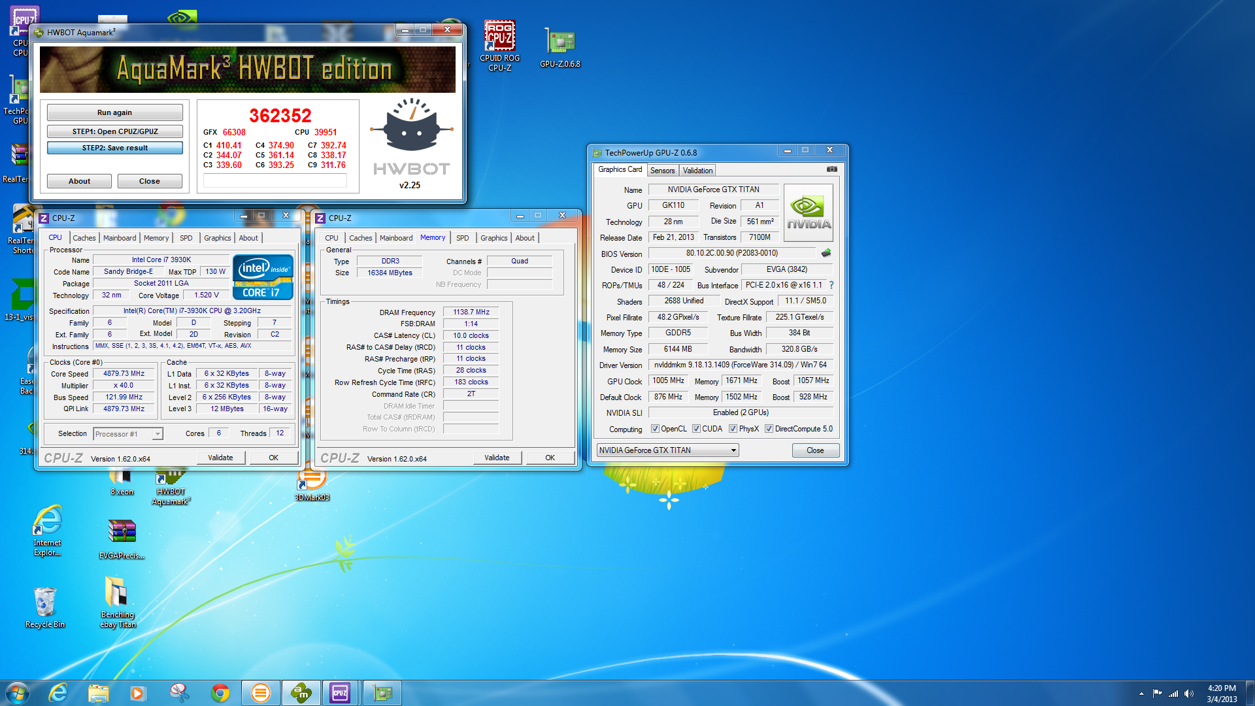Toggle the OpenCL checkbox in GPU-Z
The width and height of the screenshot is (1255, 706).
(x=655, y=429)
